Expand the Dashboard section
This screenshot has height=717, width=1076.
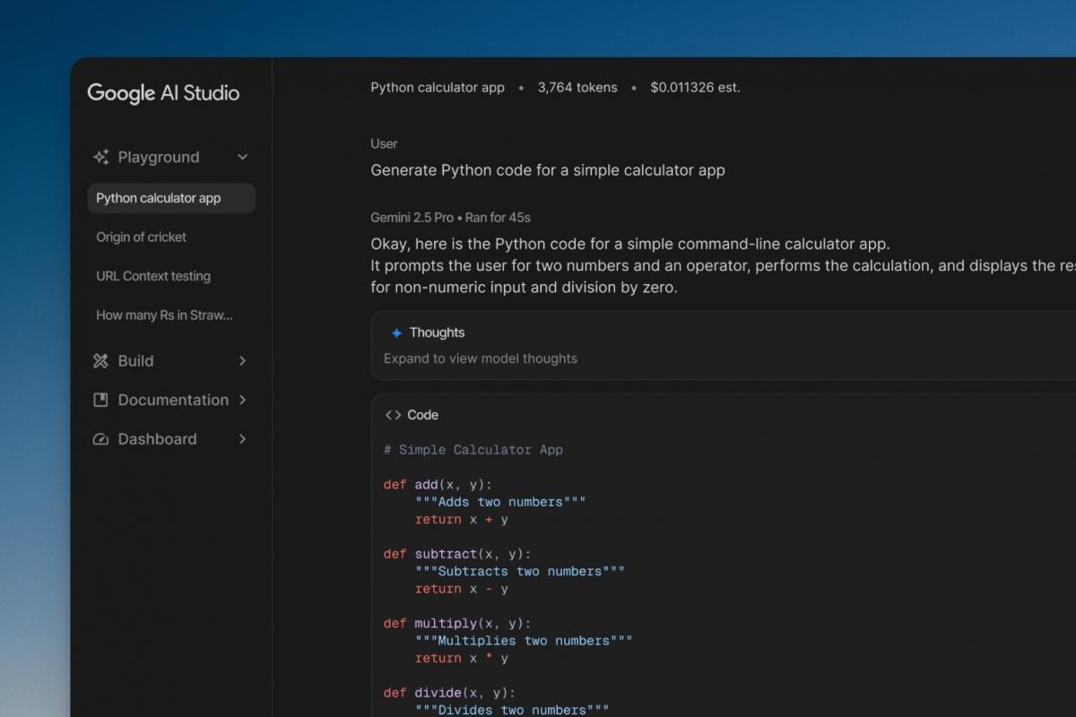[242, 439]
